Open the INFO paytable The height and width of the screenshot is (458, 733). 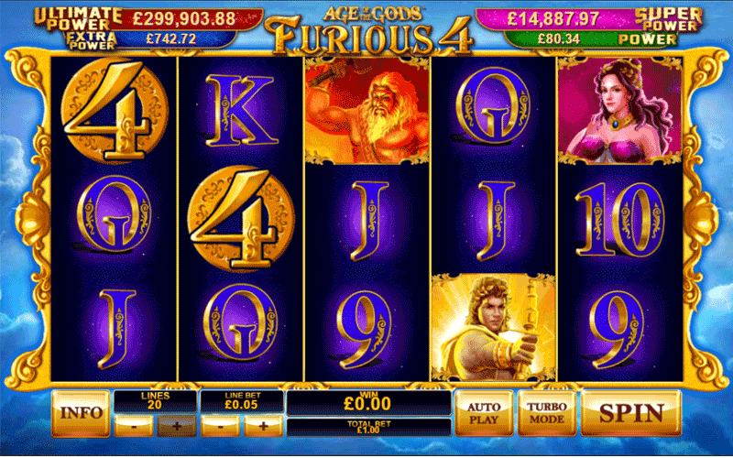pos(81,413)
